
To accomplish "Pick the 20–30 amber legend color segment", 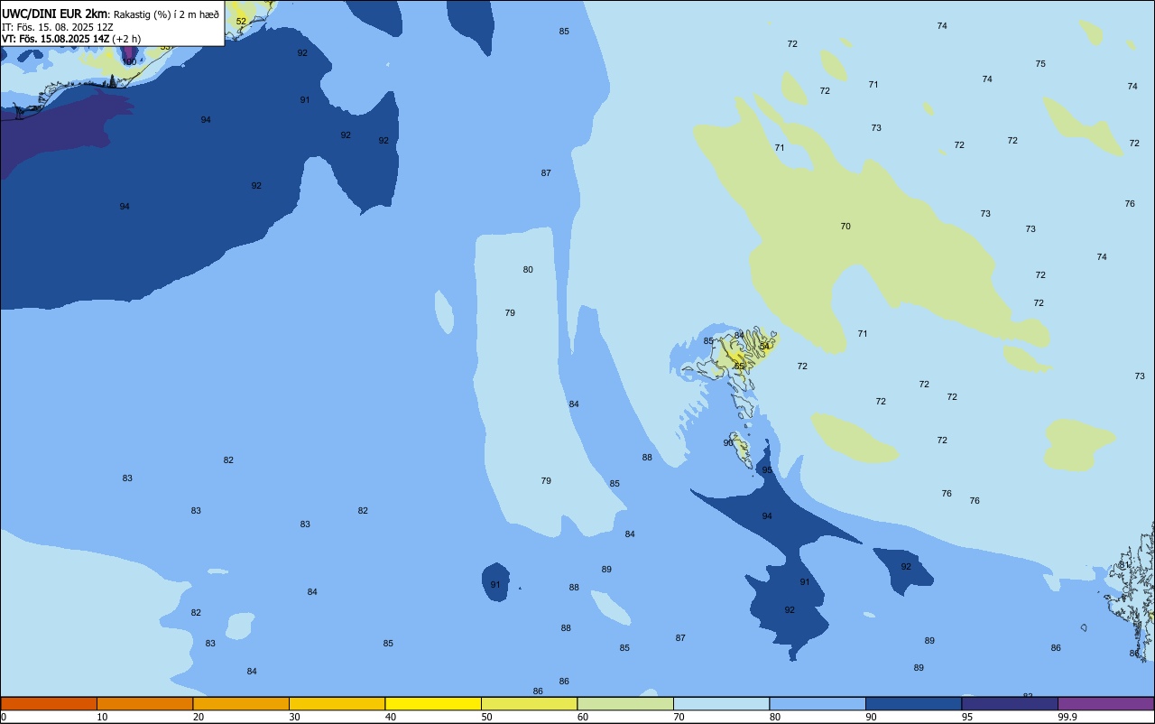I will [x=241, y=703].
